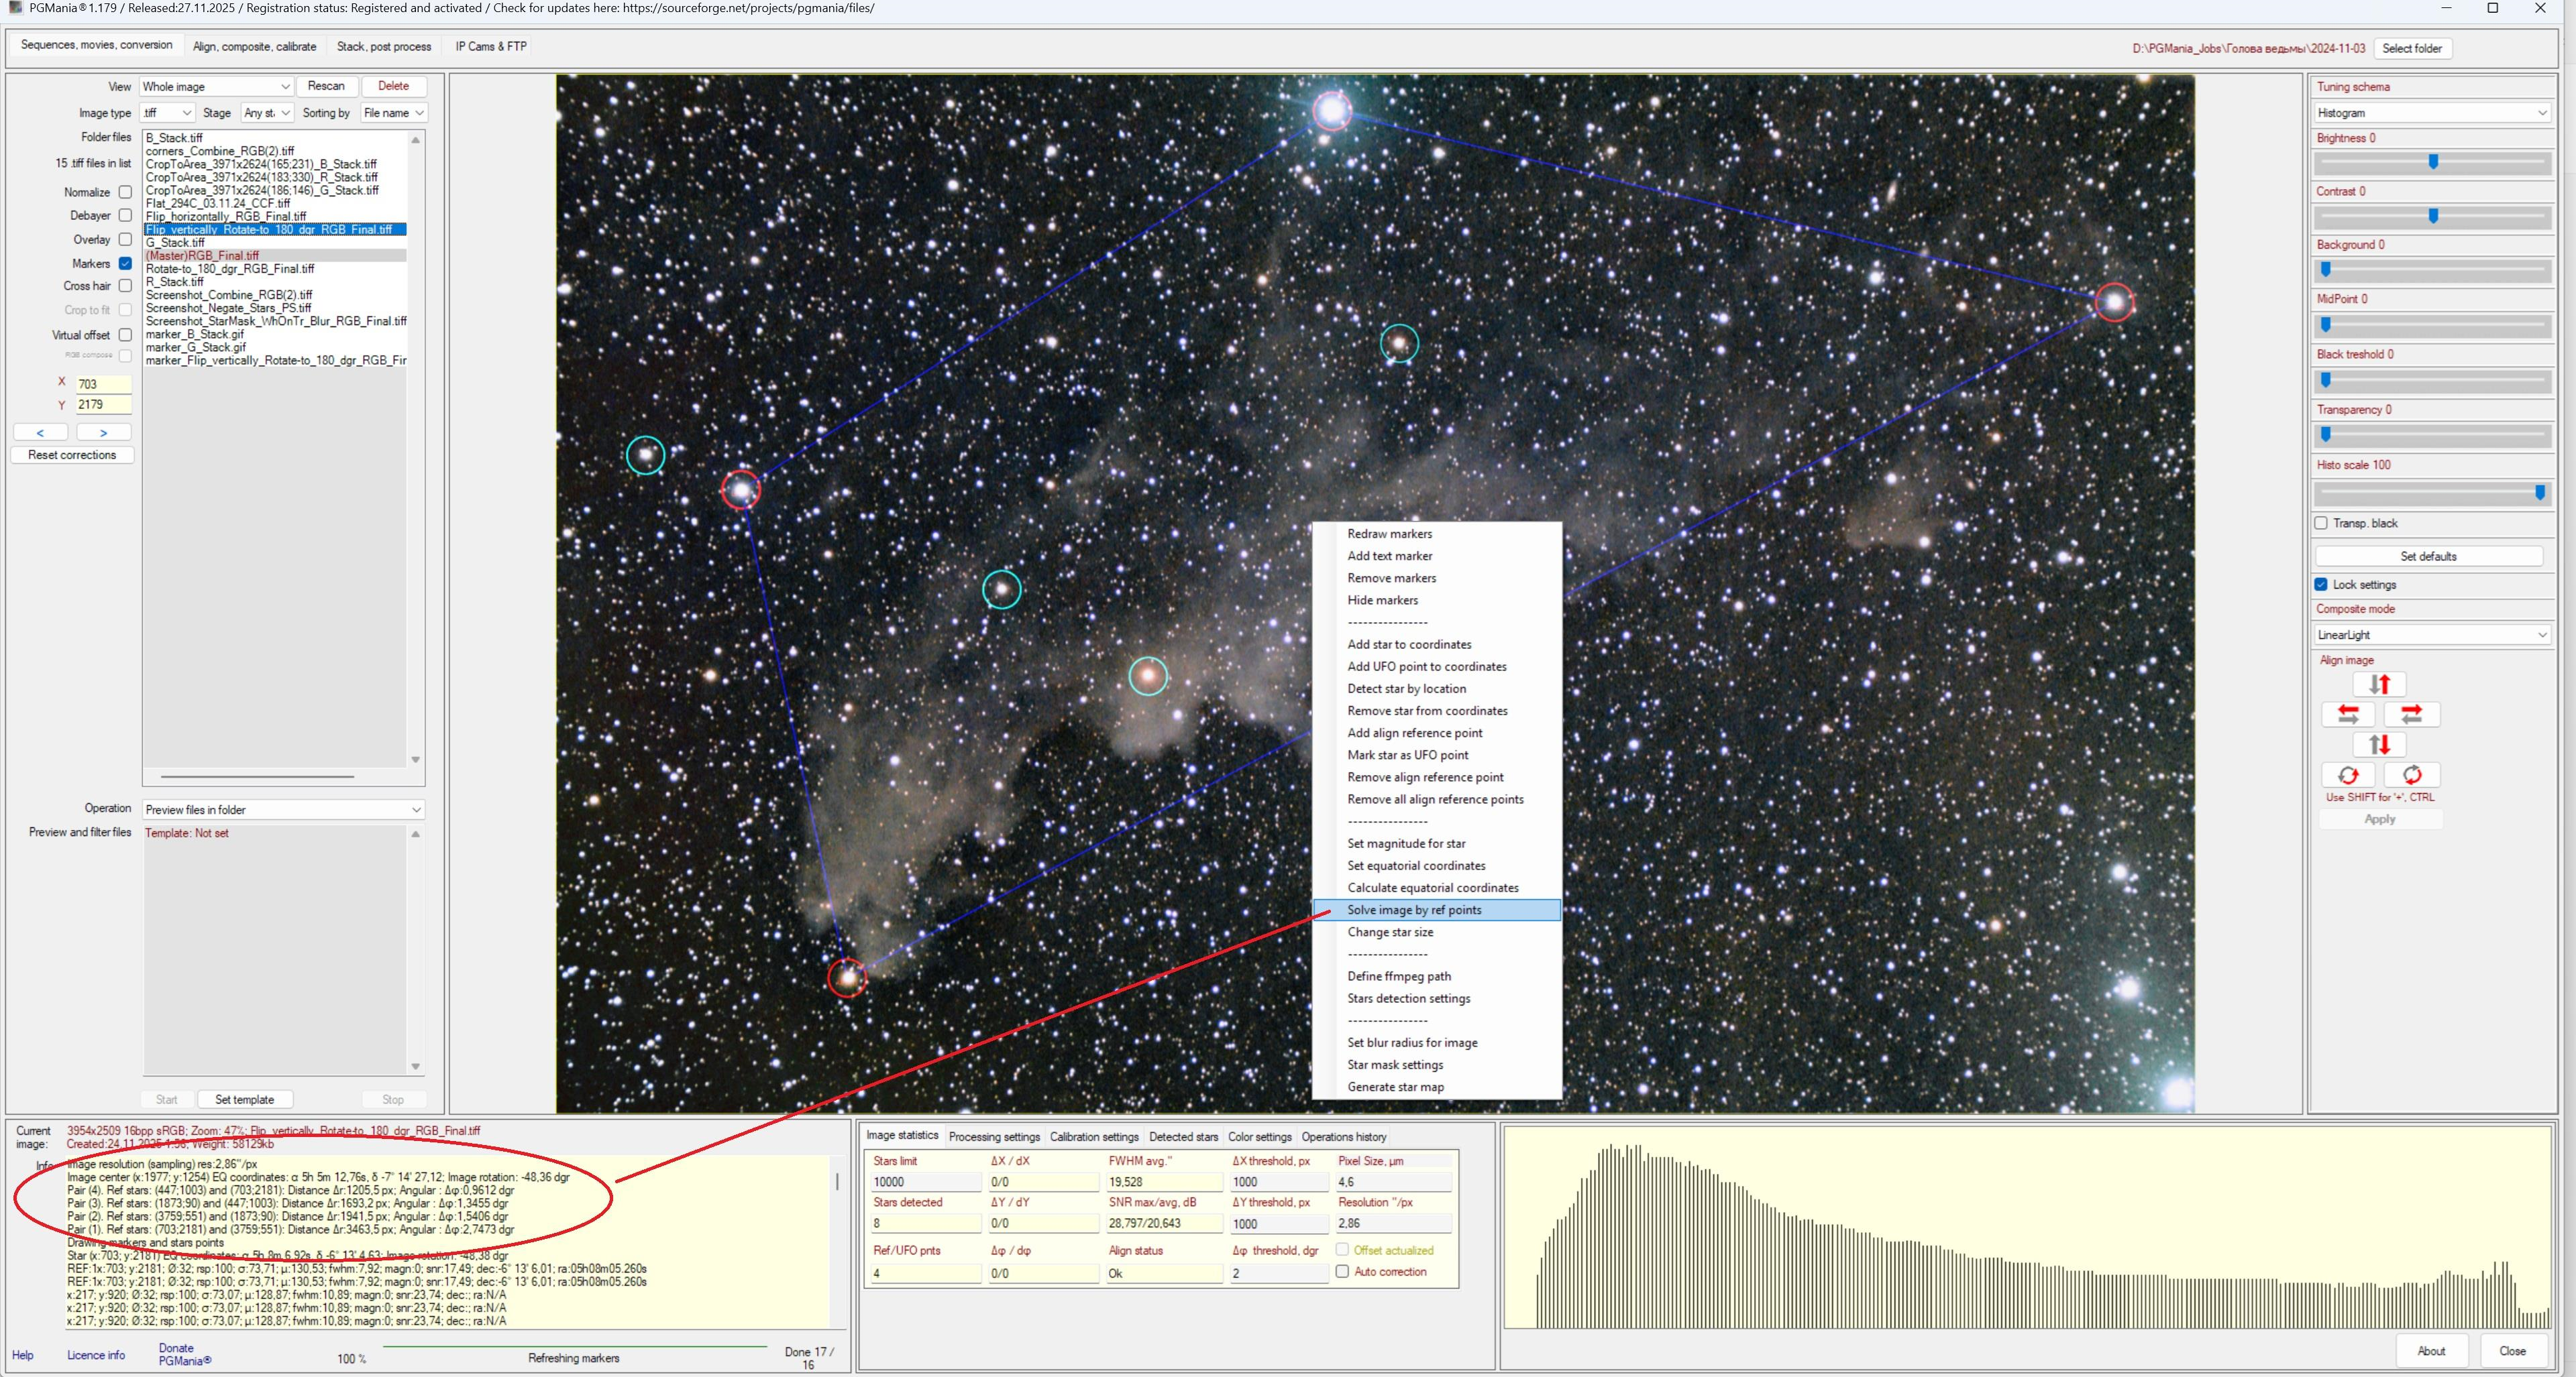Disable the Markers checkbox
This screenshot has width=2576, height=1377.
[x=125, y=264]
